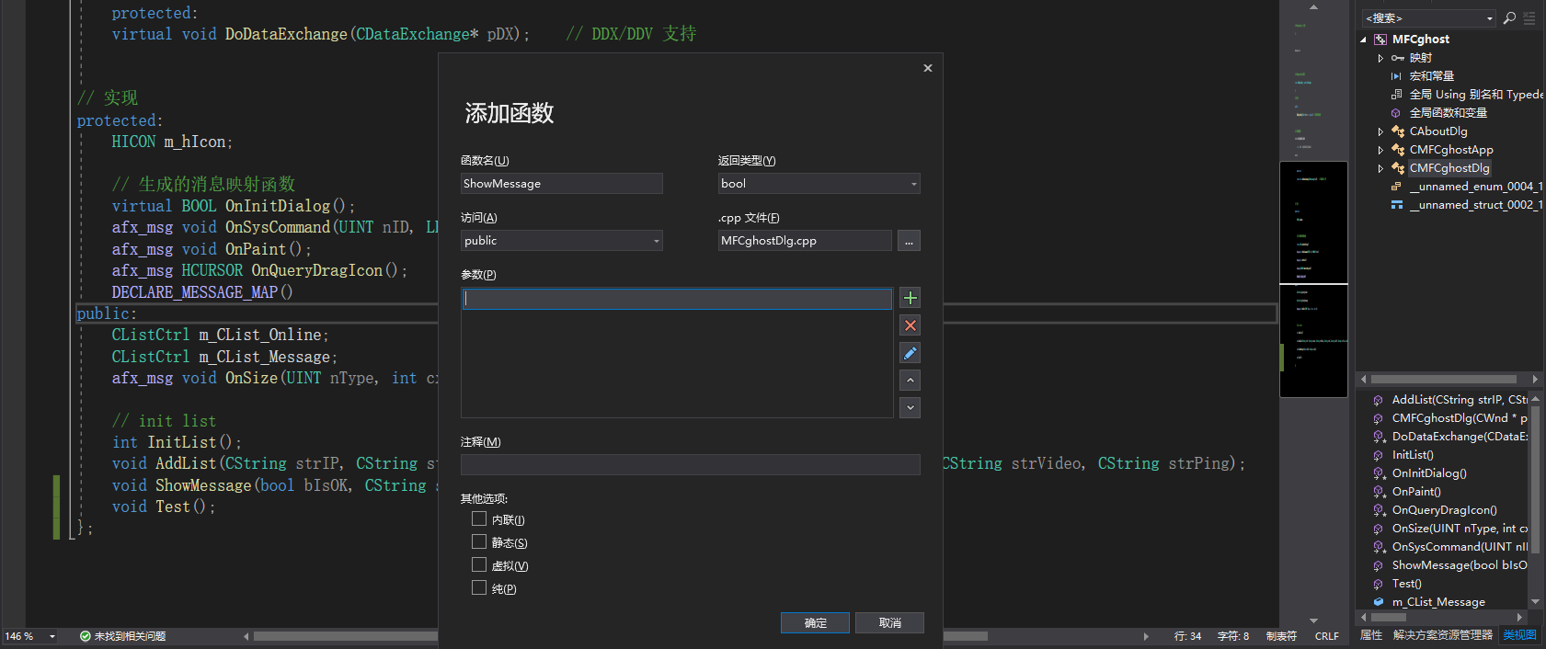The image size is (1546, 649).
Task: Click the Class View settings icon beside search
Action: [x=1529, y=18]
